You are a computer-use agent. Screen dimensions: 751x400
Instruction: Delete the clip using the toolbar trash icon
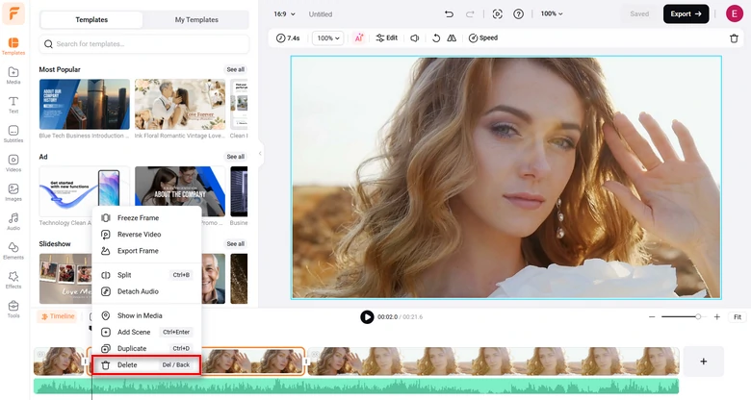click(734, 38)
